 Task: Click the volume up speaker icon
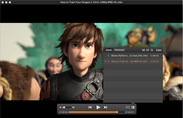pos(73,107)
